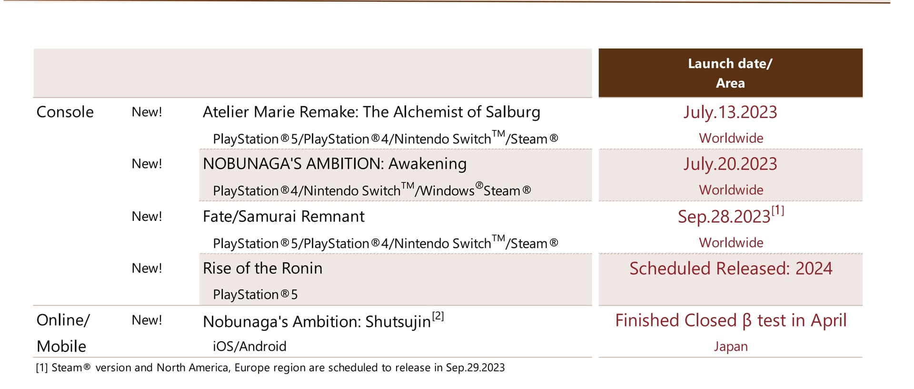Screen dimensions: 914x389
Task: Click the Online/ category label
Action: coord(63,320)
